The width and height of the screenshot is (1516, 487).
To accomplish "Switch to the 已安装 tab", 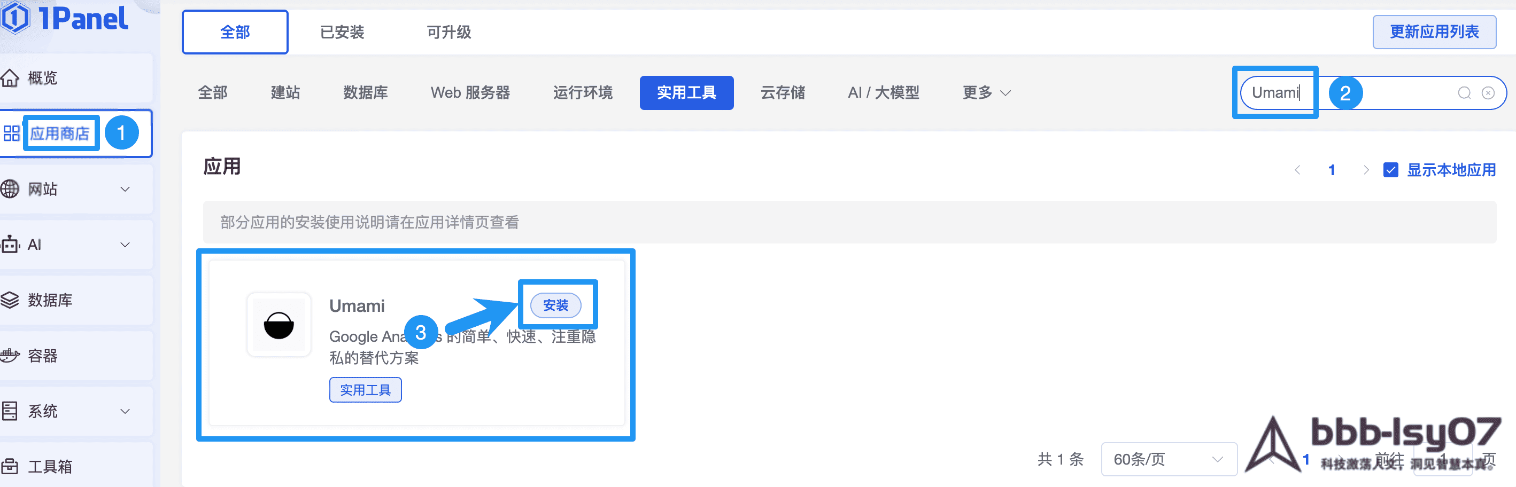I will [342, 33].
